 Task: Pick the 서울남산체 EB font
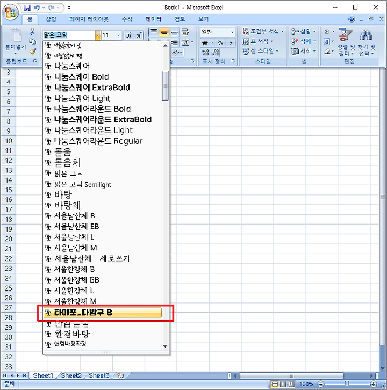tap(102, 227)
